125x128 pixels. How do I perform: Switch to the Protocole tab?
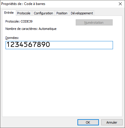(24, 13)
